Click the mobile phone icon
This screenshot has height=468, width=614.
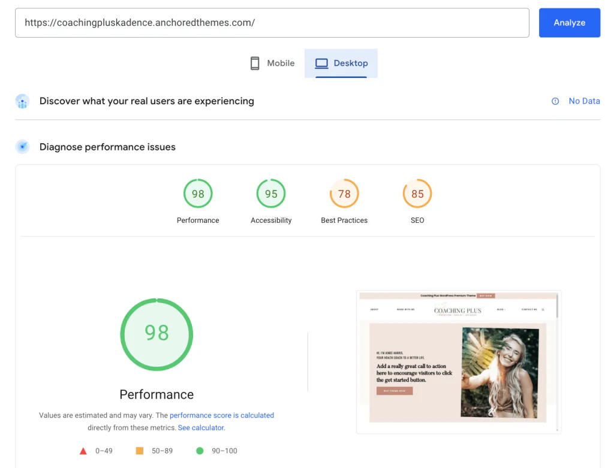tap(255, 63)
